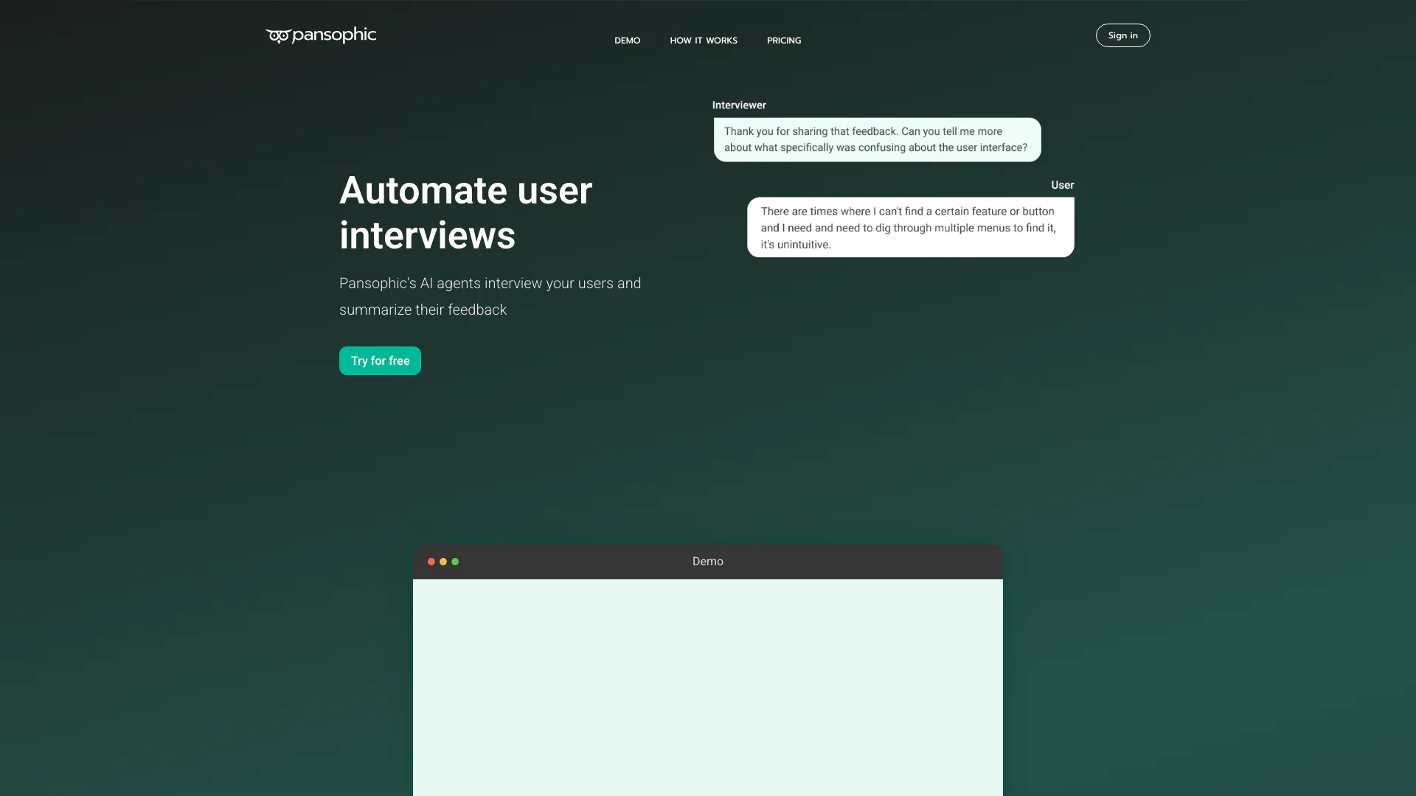Click the 'Automate user' heading line
Image resolution: width=1416 pixels, height=796 pixels.
pos(465,191)
